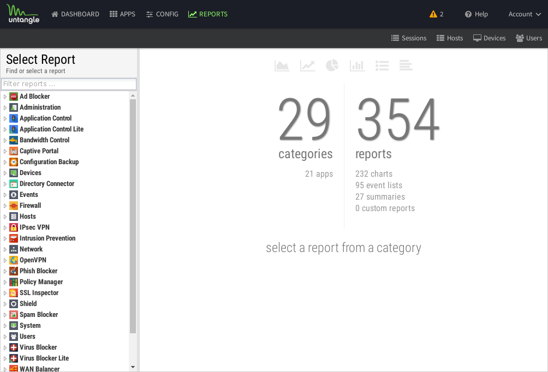
Task: Select the Events category label
Action: [29, 195]
